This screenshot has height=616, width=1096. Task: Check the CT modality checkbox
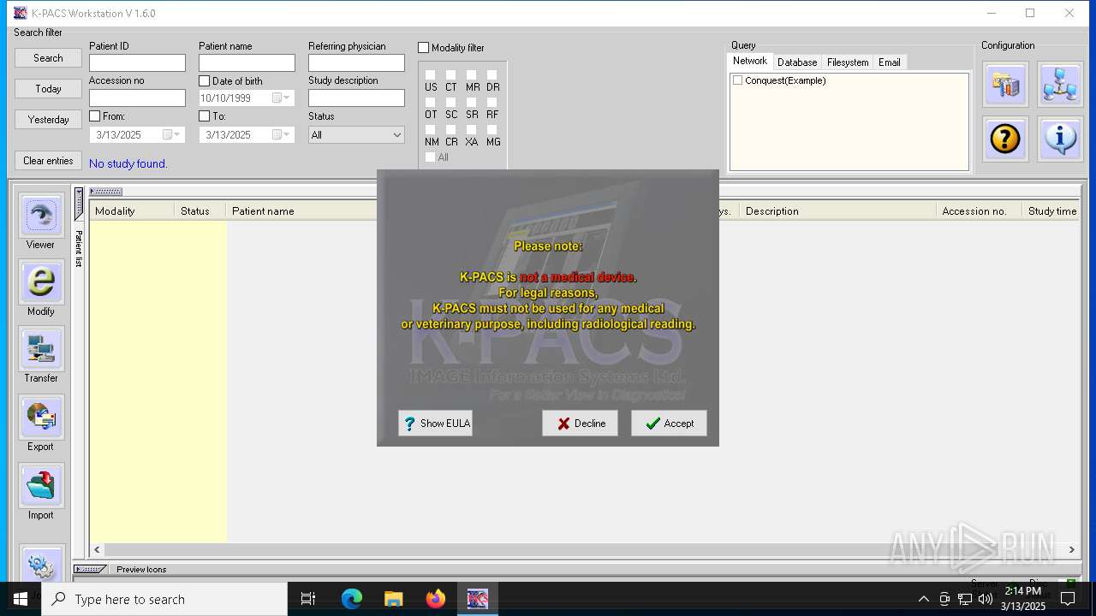pos(450,75)
